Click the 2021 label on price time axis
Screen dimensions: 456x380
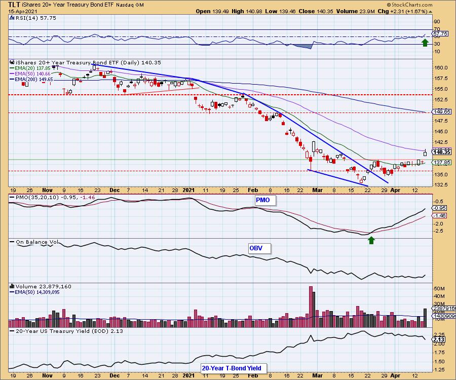pos(188,190)
